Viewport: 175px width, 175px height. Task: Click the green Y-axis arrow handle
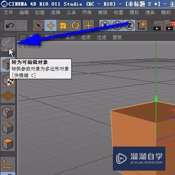click(x=156, y=98)
